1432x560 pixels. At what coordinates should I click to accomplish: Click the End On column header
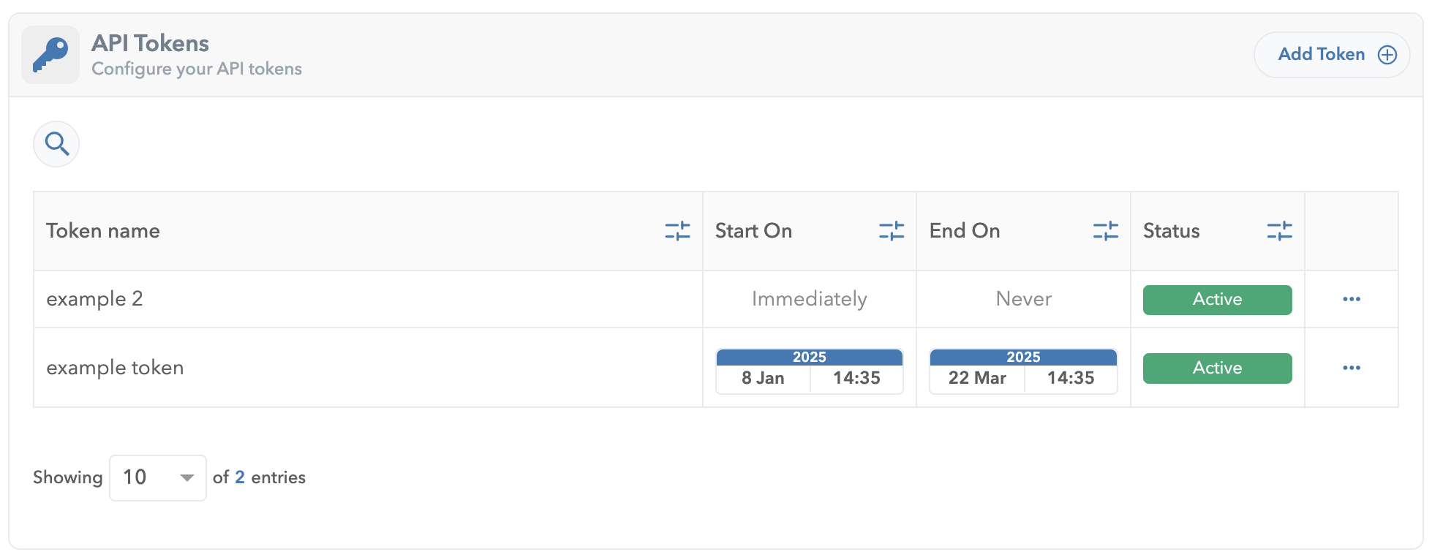pos(964,231)
